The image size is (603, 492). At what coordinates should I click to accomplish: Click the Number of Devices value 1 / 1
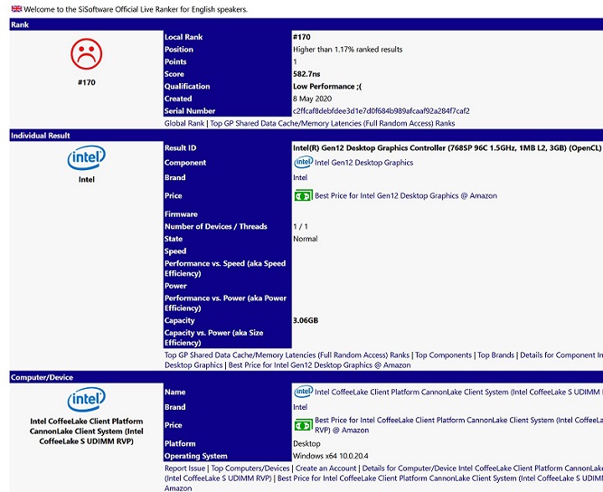click(300, 227)
